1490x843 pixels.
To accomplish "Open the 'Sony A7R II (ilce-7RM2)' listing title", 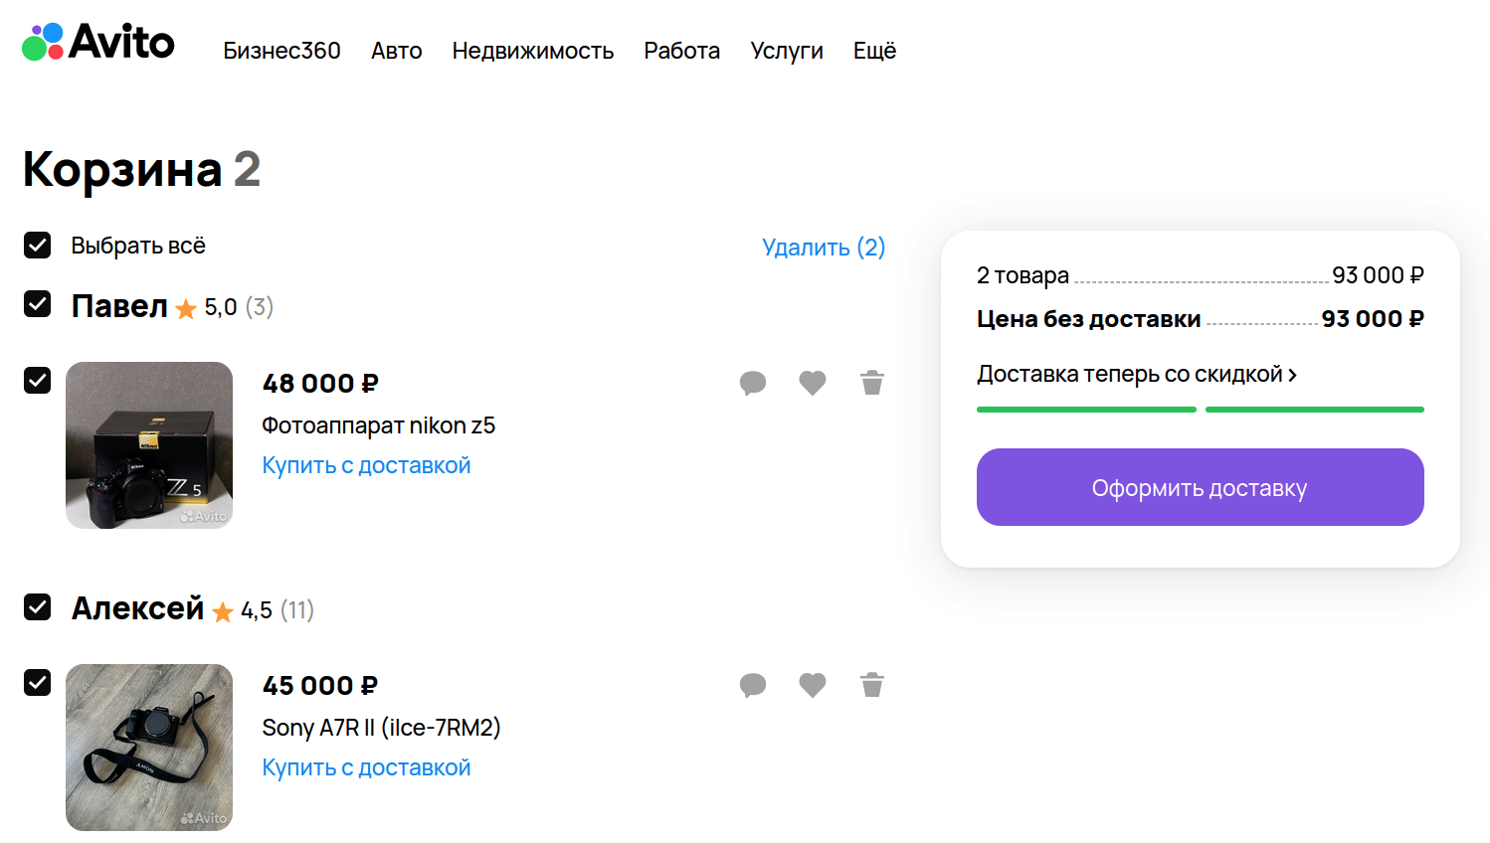I will [x=381, y=728].
